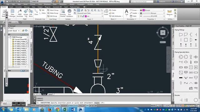Toggle ORTHO mode in status bar

pos(47,106)
